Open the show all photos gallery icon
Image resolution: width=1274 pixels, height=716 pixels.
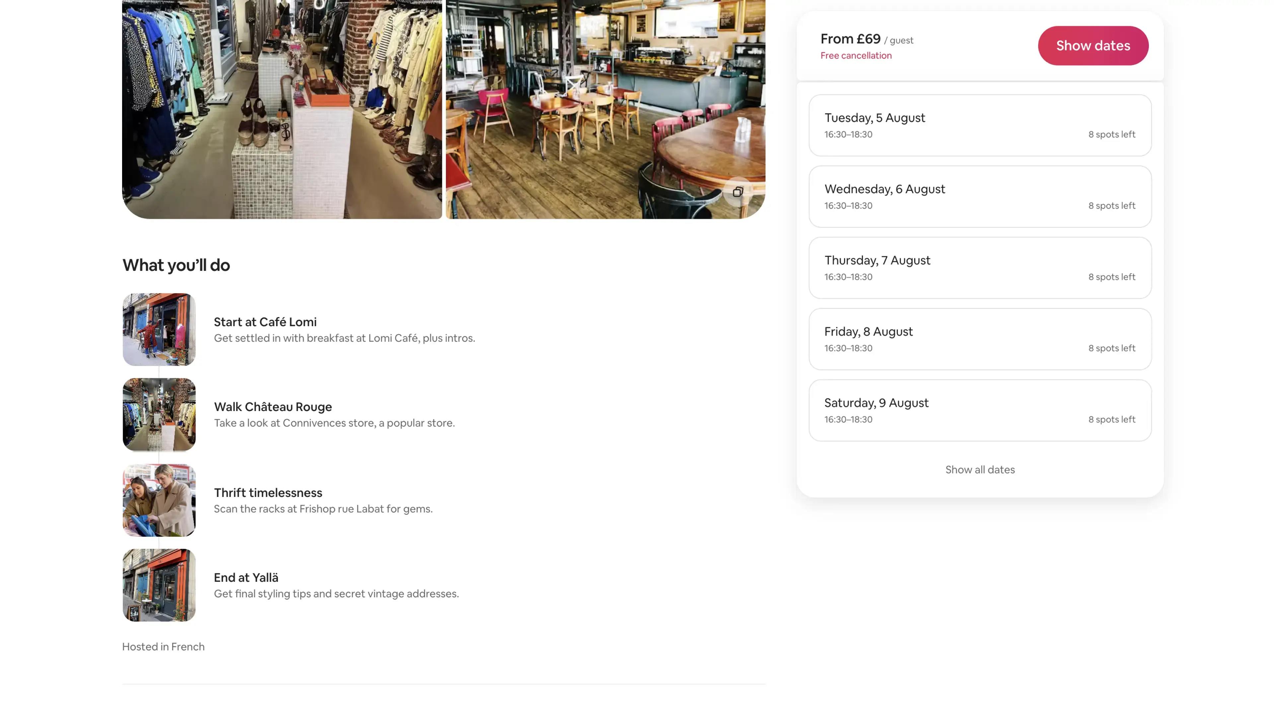[x=738, y=192]
